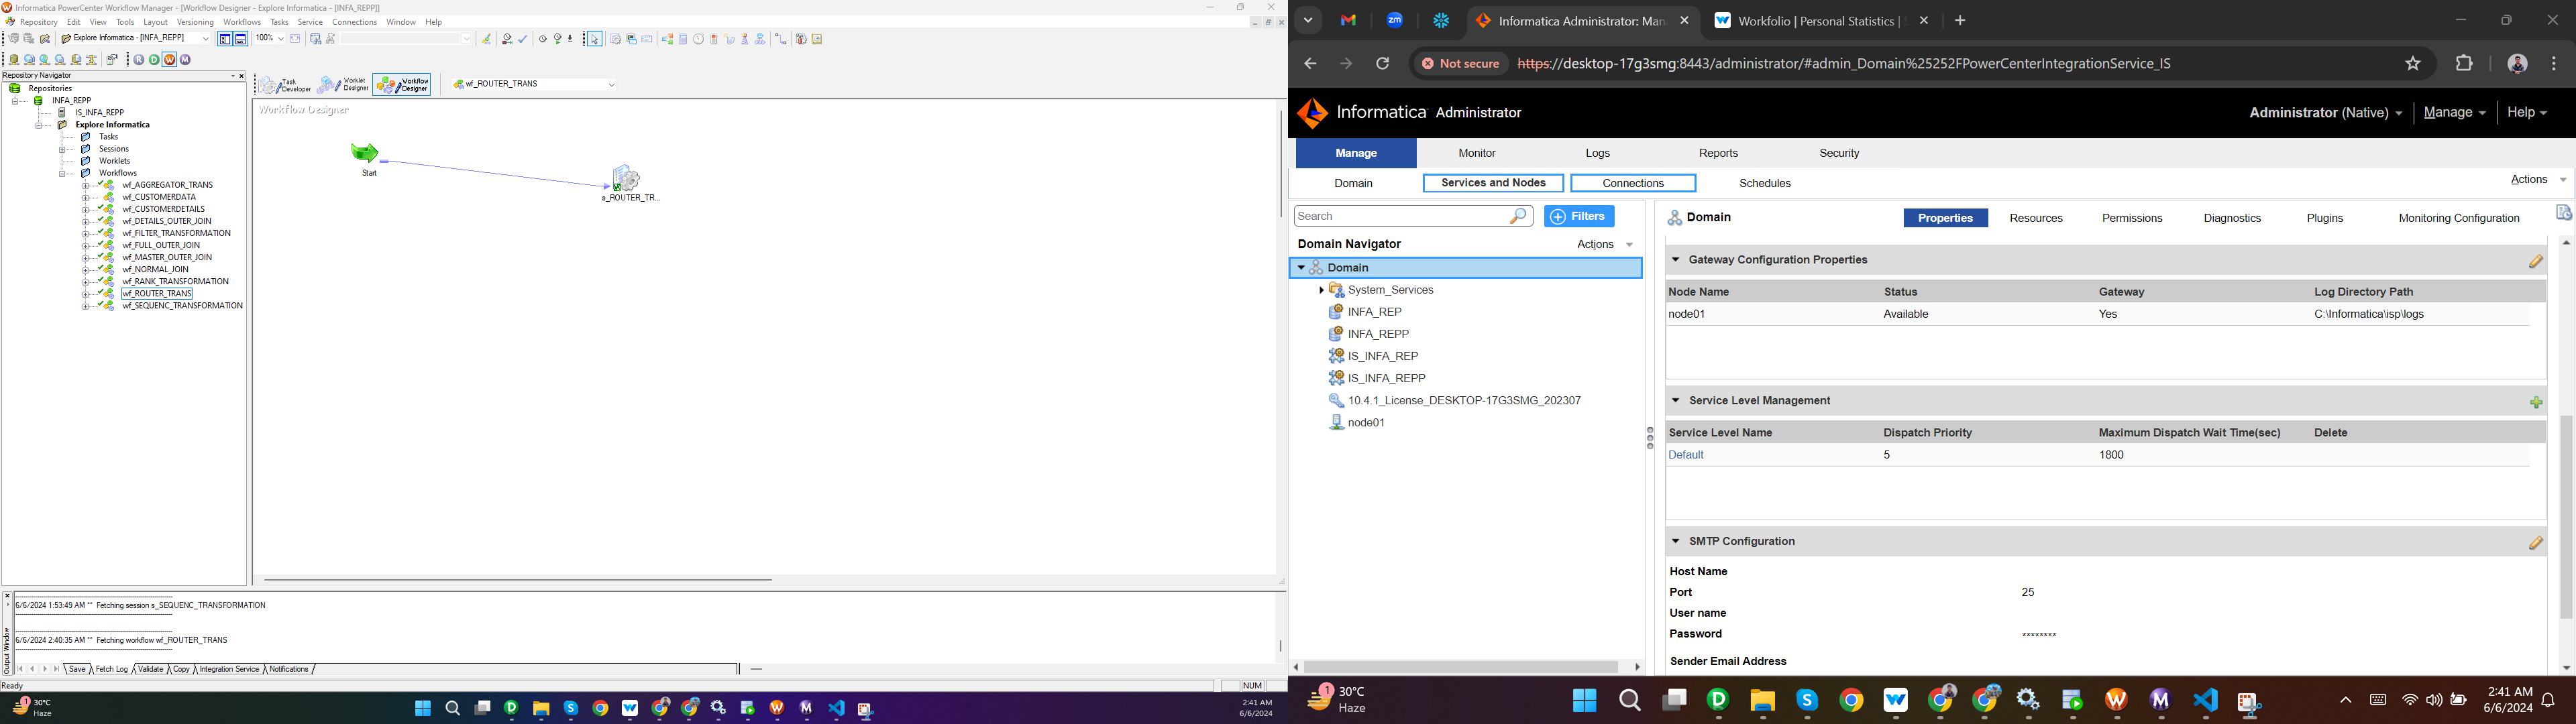Expand the System_Services folder

point(1321,290)
